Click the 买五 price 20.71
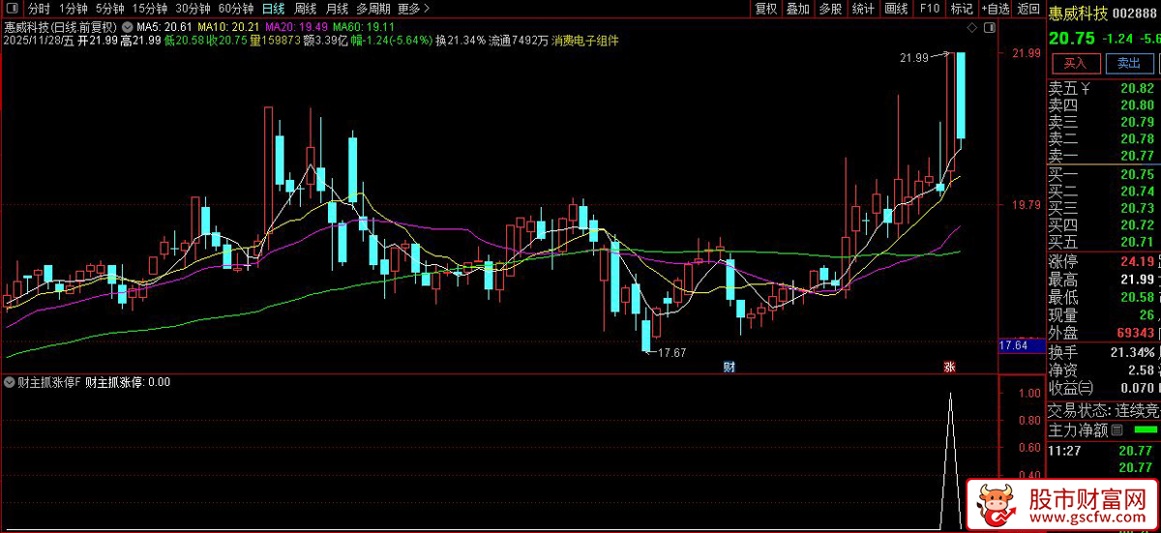 click(x=1137, y=241)
